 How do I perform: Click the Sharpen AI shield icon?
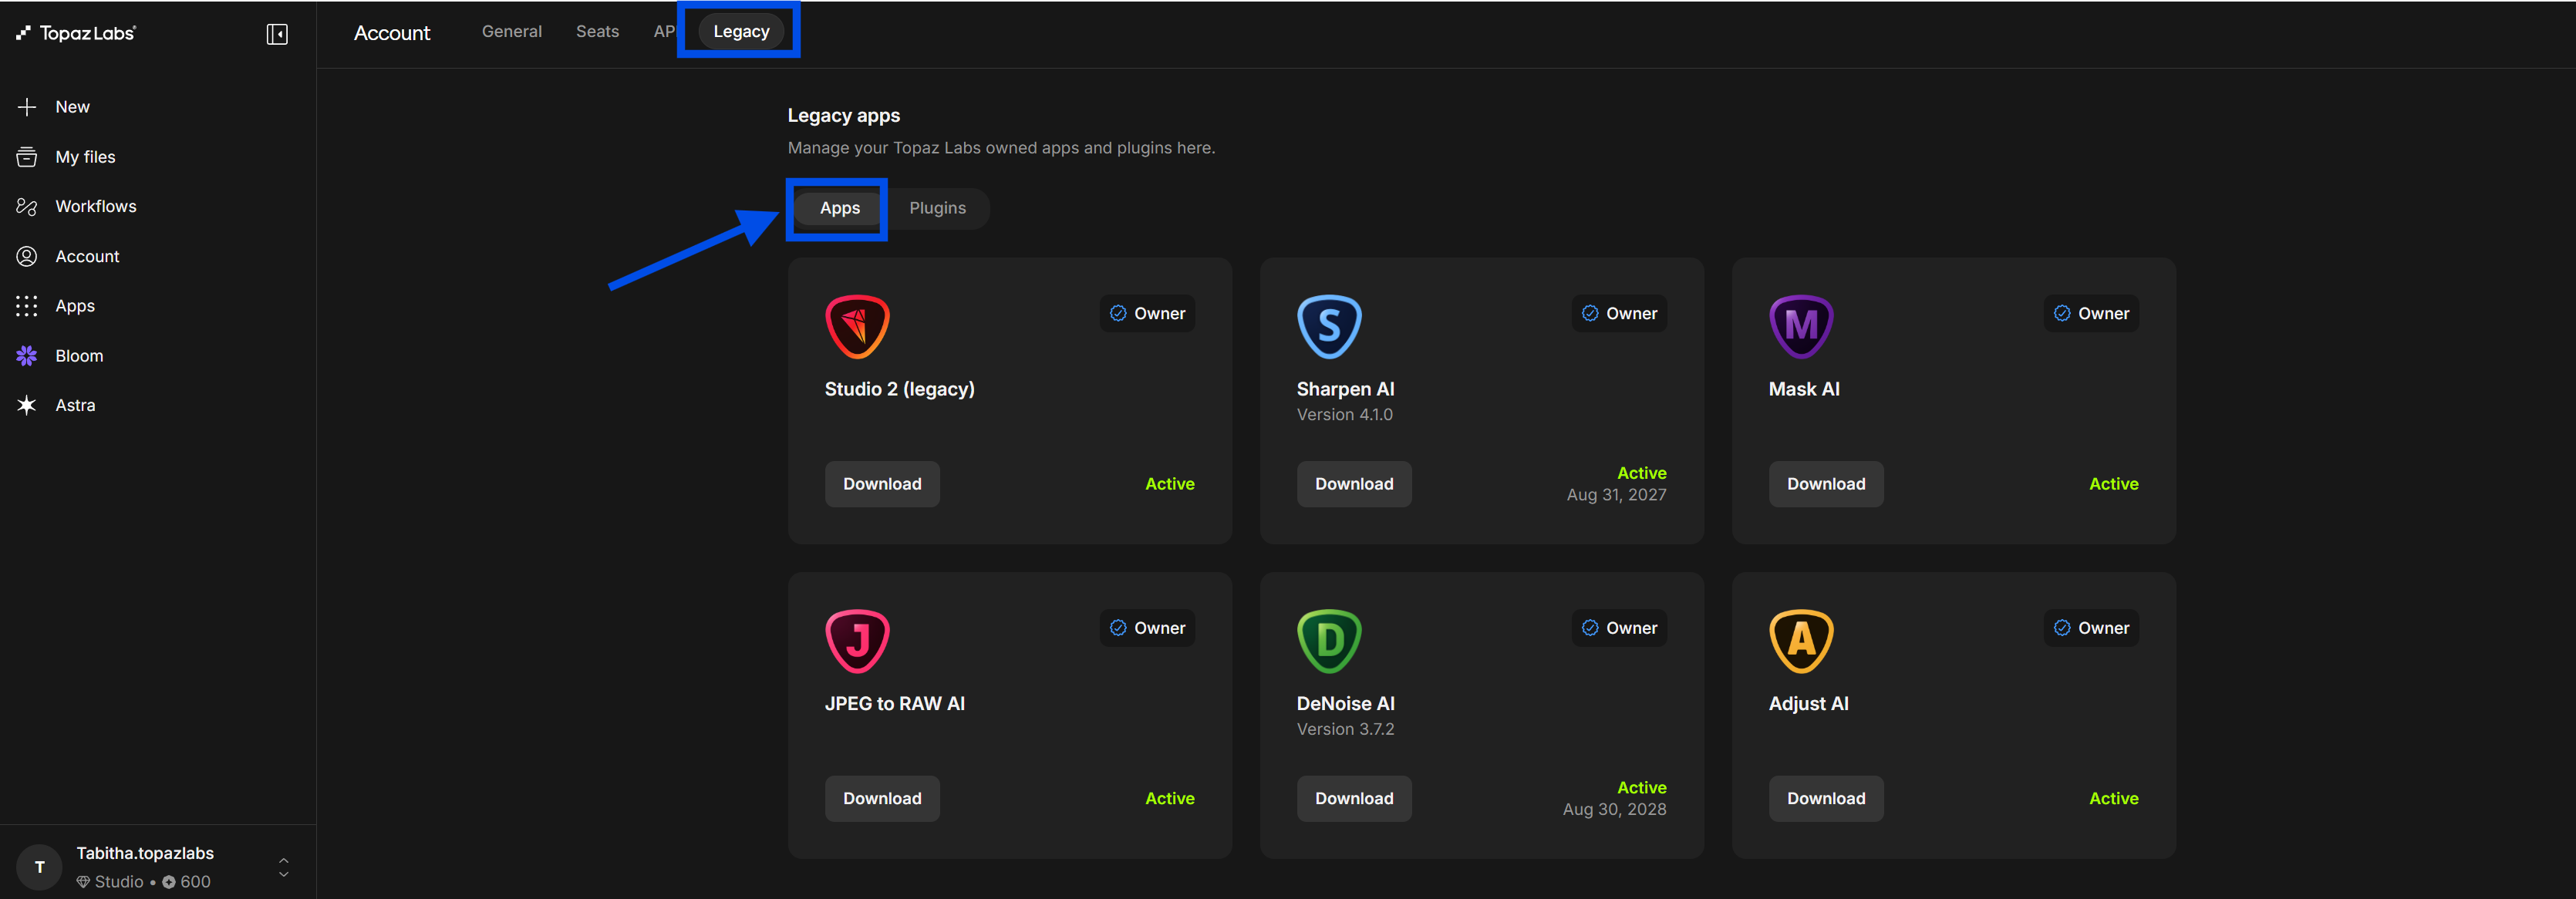pyautogui.click(x=1329, y=326)
